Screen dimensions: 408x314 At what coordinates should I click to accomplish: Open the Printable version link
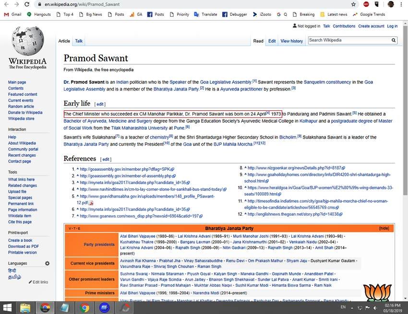tap(23, 252)
